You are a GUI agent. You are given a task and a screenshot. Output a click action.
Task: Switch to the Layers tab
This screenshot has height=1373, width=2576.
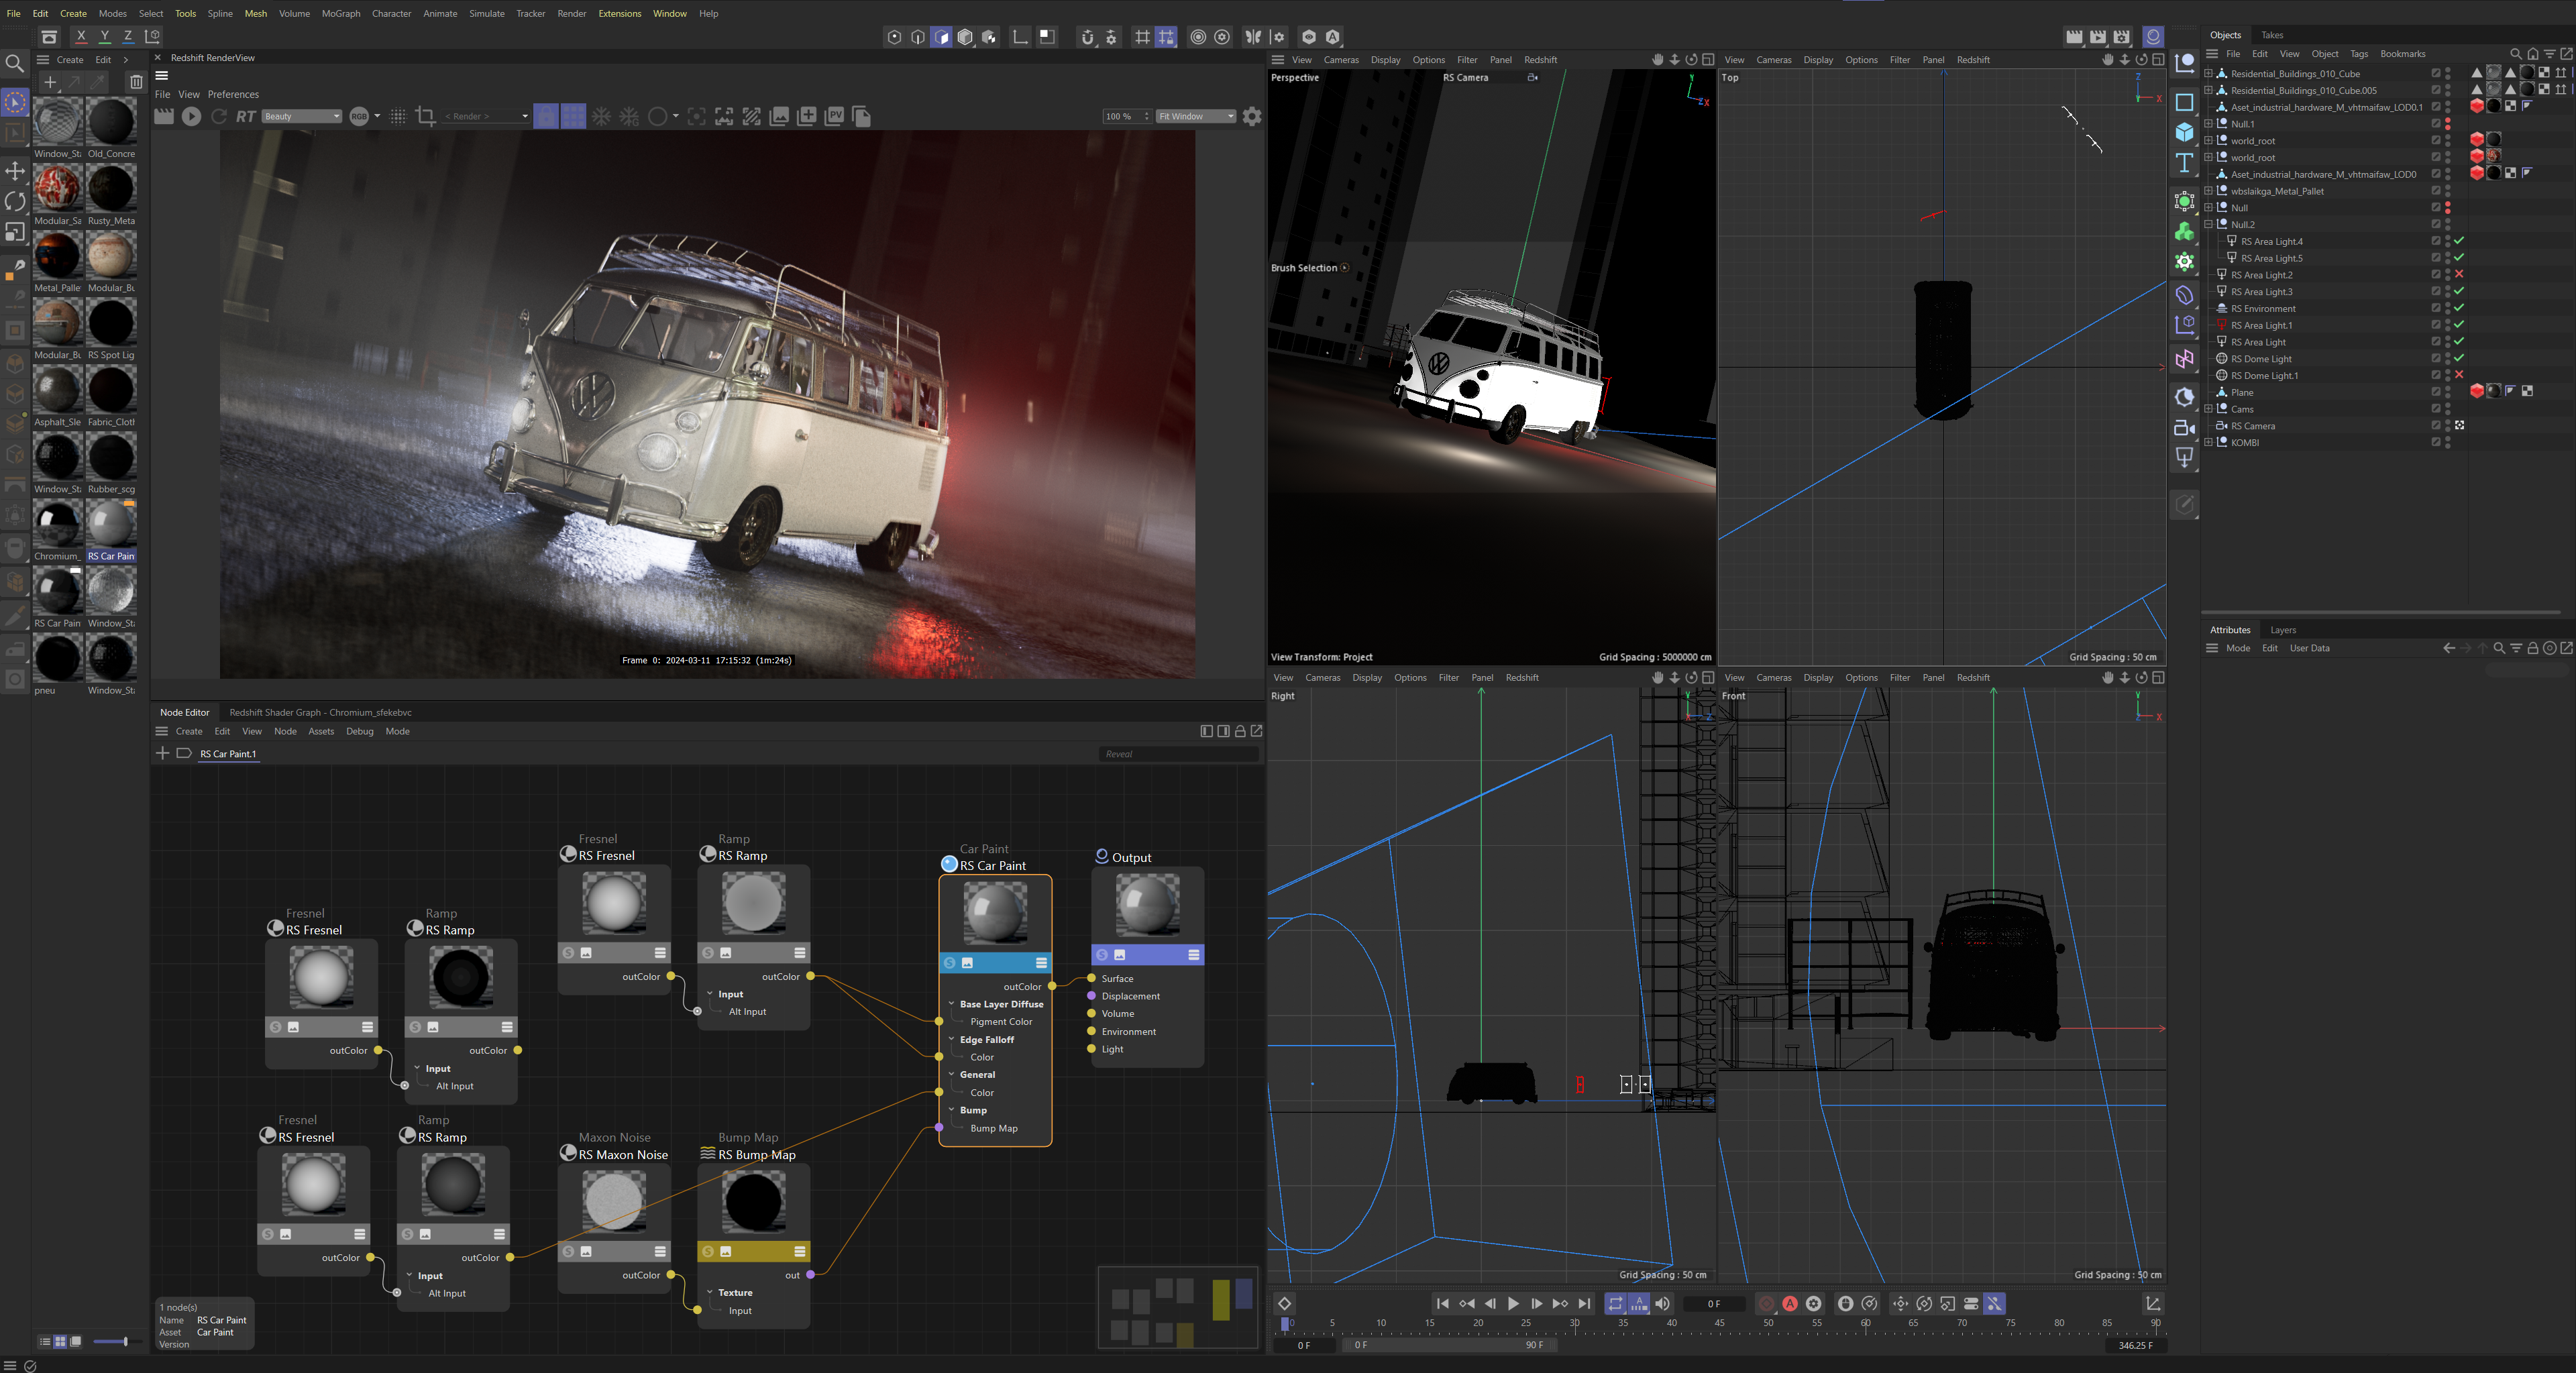click(2283, 630)
